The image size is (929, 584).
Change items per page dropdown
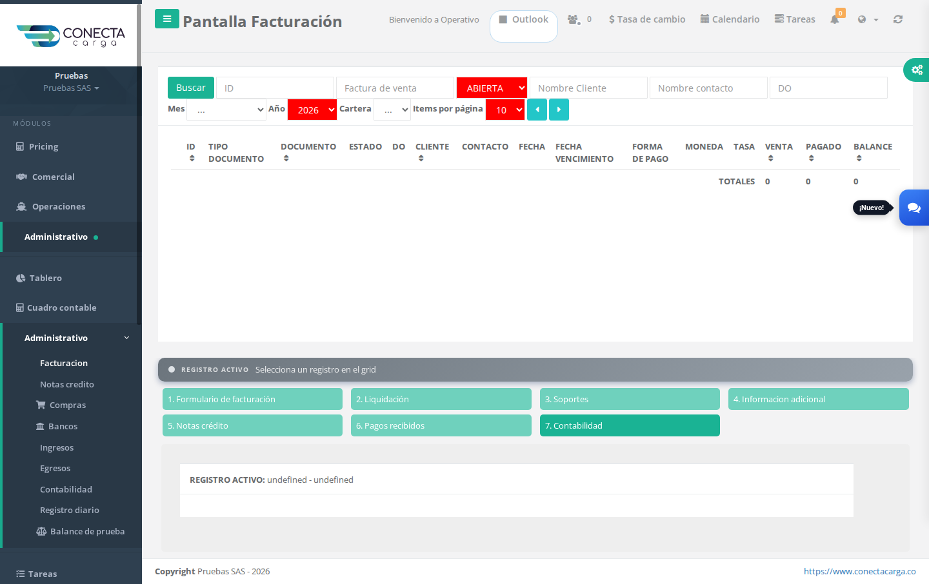[505, 110]
